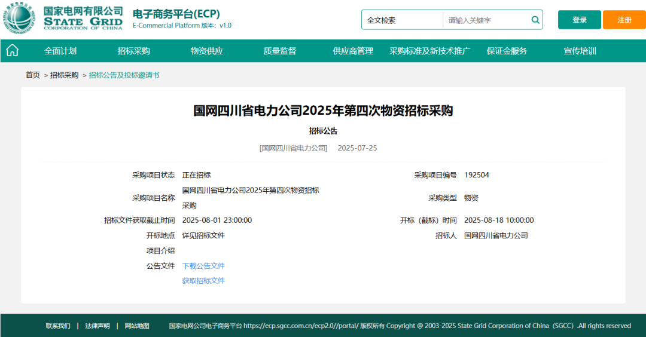The image size is (646, 337).
Task: Click the bid opening time 2025-08-18 10:00:00
Action: (x=499, y=220)
